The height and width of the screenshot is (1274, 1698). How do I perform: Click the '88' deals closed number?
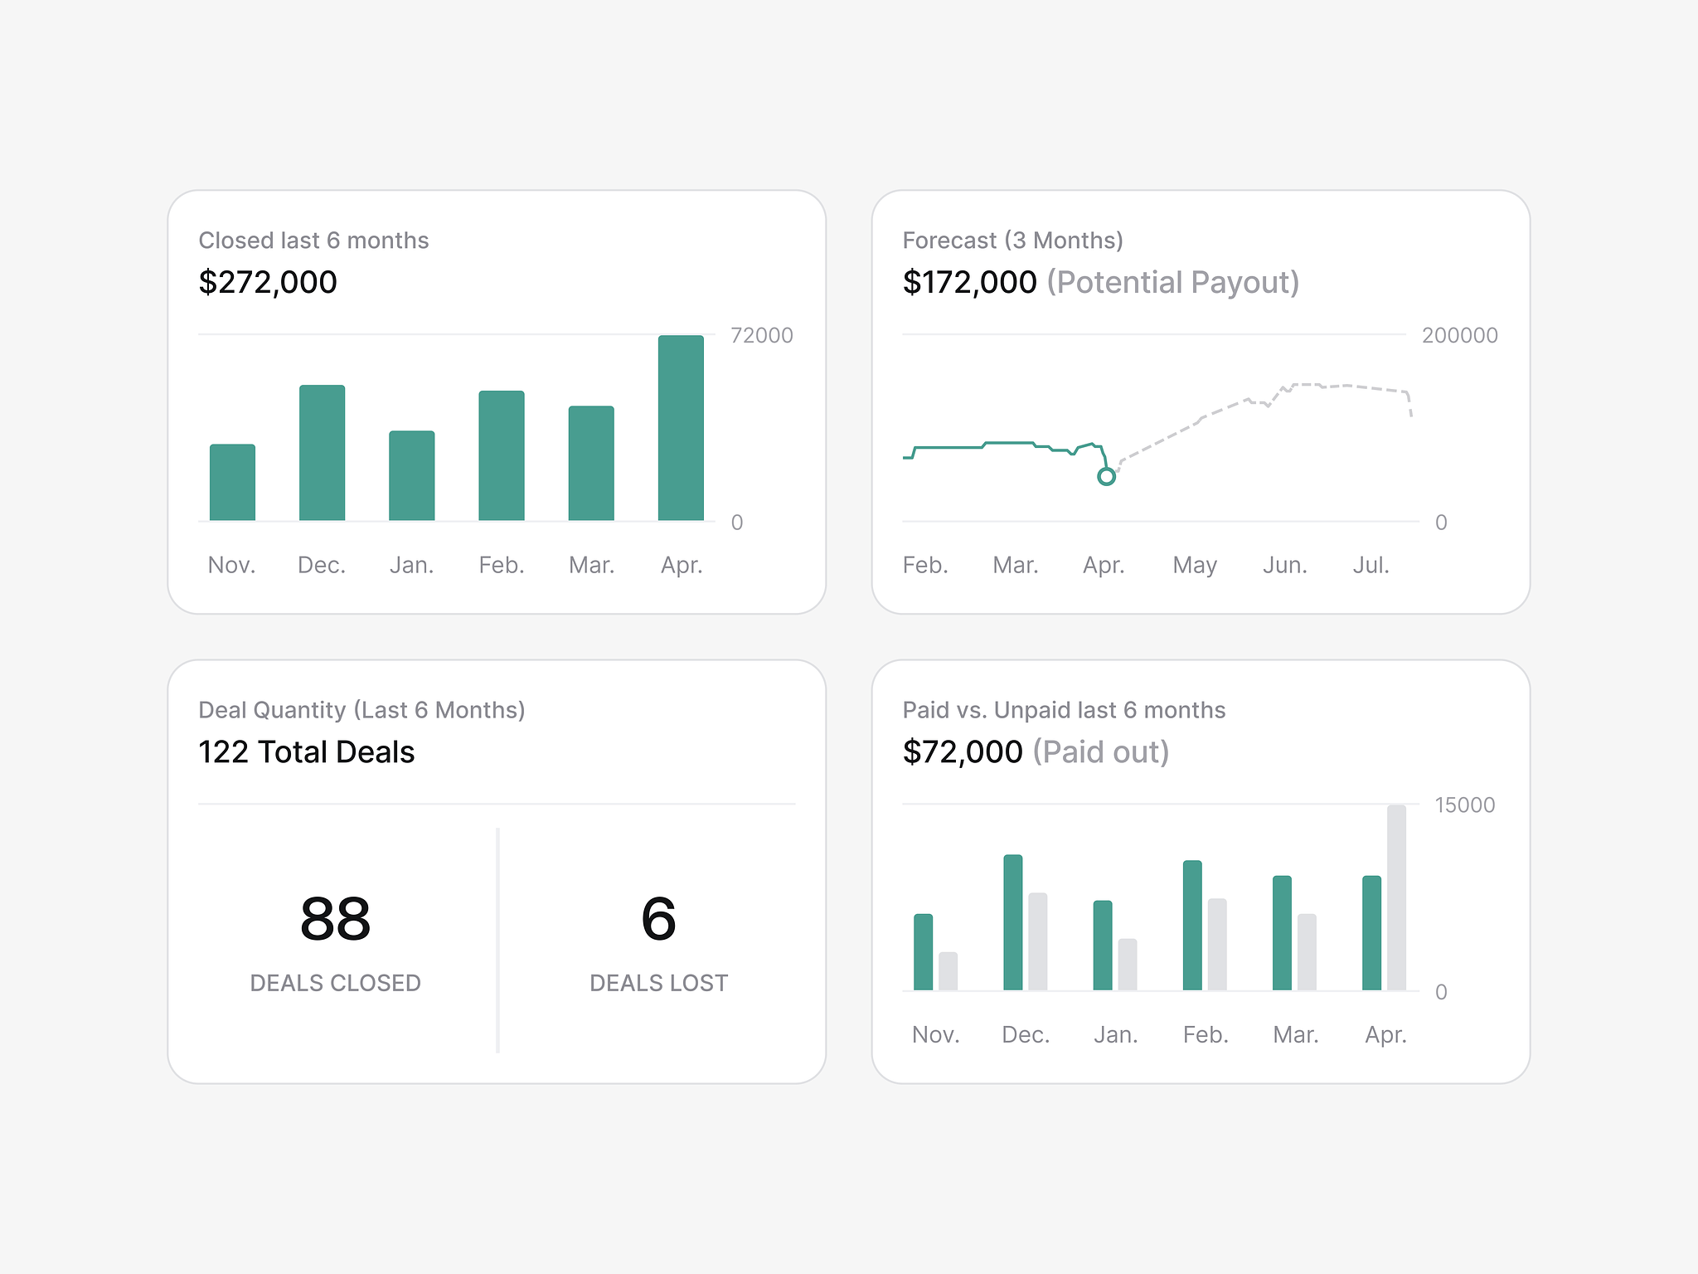tap(335, 919)
